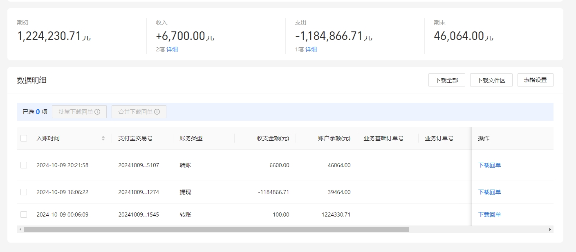
Task: Click 下载全部 button
Action: (447, 80)
